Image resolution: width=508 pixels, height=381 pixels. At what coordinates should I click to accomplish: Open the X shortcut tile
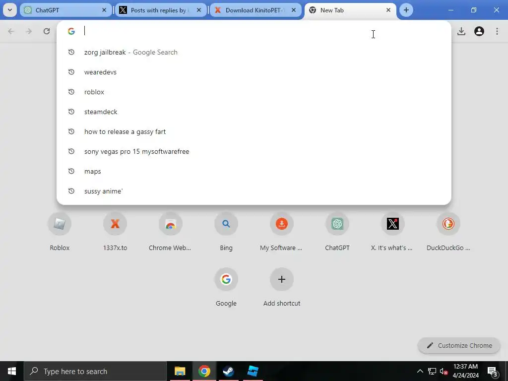pyautogui.click(x=393, y=232)
